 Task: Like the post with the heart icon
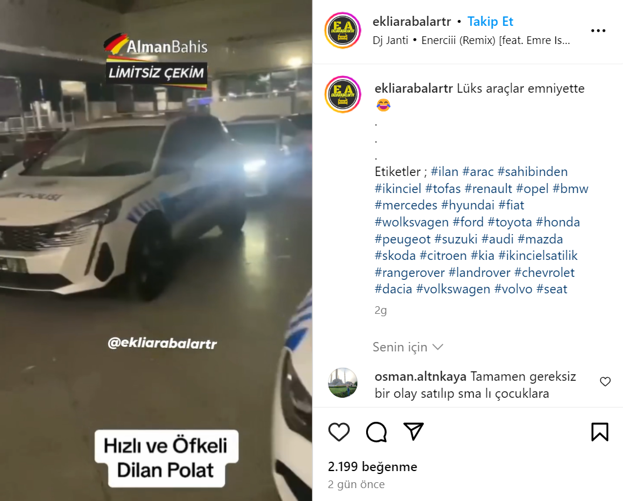pyautogui.click(x=339, y=432)
